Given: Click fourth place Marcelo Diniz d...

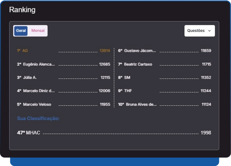Looking at the screenshot, I should coord(39,91).
